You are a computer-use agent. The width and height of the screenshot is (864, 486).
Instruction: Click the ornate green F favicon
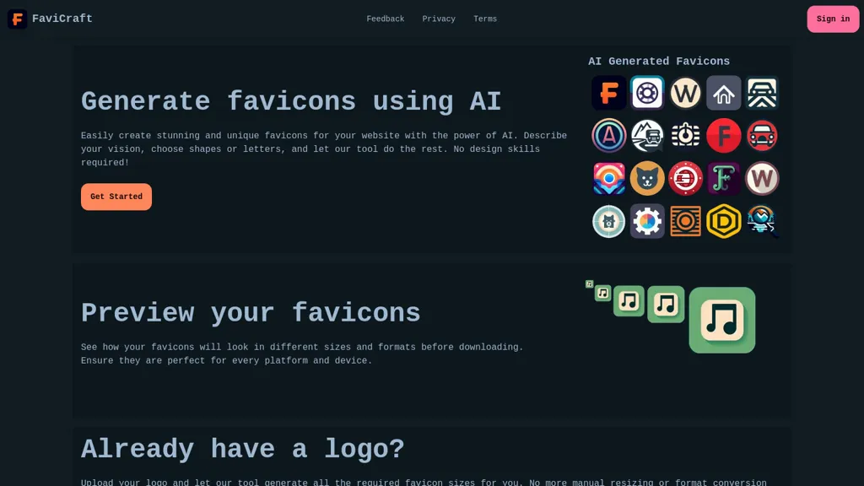pyautogui.click(x=723, y=178)
